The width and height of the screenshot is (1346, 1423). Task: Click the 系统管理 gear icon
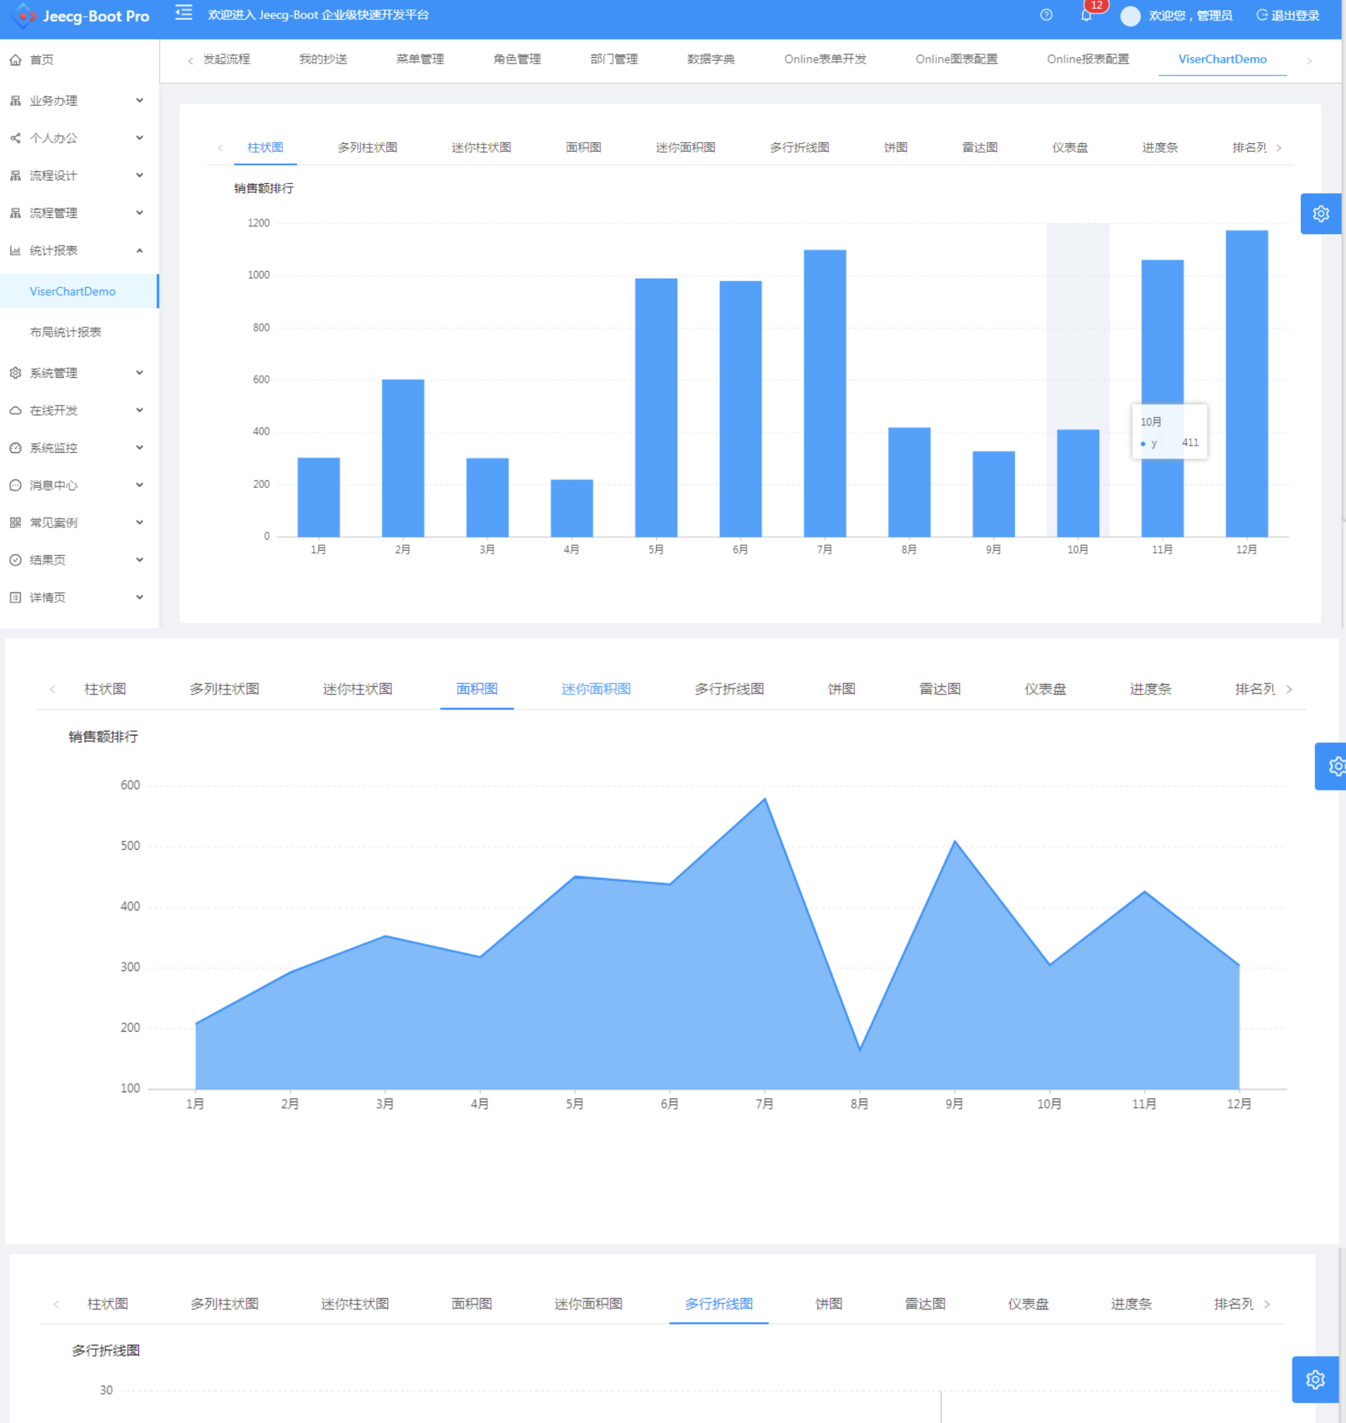pos(15,373)
